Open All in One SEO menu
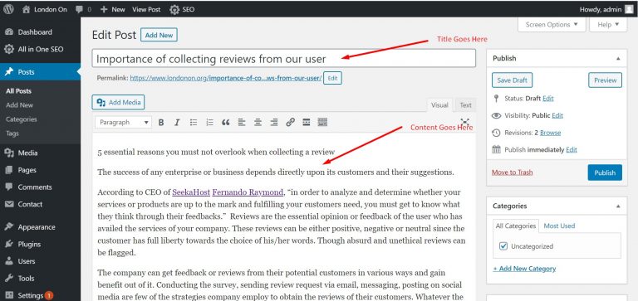 (x=40, y=49)
